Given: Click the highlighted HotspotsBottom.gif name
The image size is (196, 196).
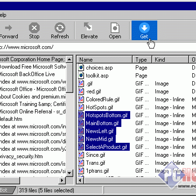Looking at the screenshot, I should 107,115.
